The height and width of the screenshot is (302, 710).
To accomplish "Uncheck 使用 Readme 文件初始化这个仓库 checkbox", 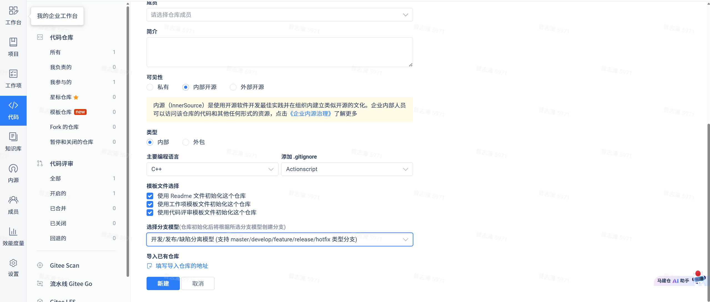I will (150, 196).
